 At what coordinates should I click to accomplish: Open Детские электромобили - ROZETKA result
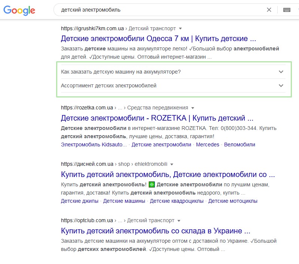pos(157,118)
